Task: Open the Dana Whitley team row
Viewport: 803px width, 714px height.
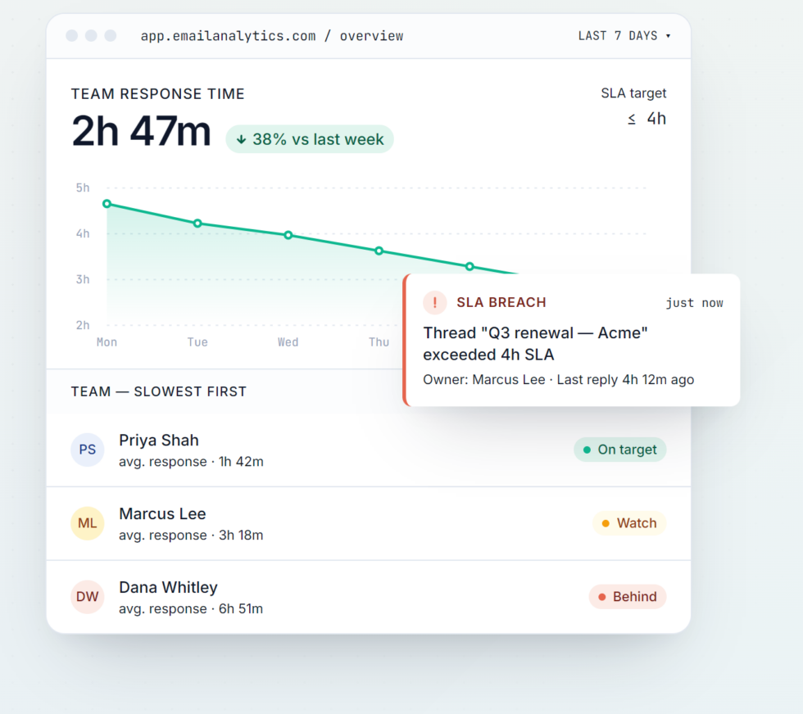Action: (x=368, y=597)
